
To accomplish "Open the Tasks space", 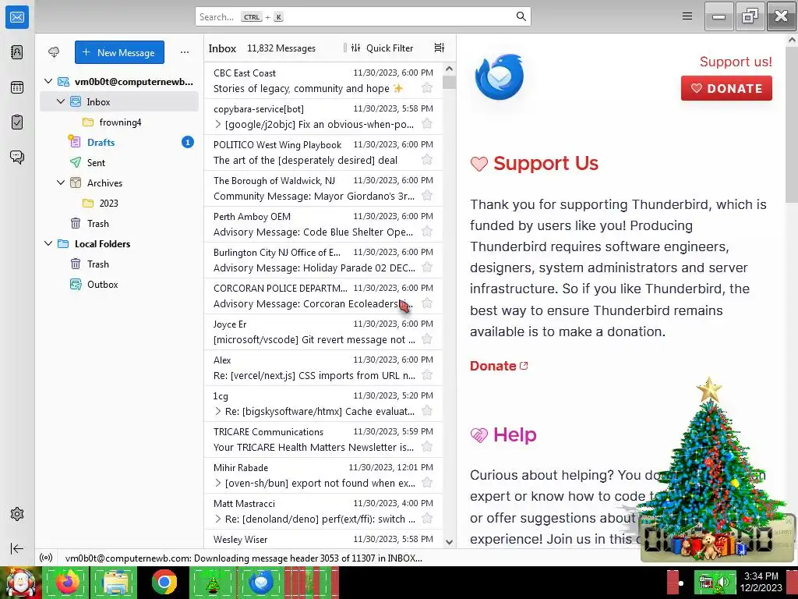I will (17, 122).
